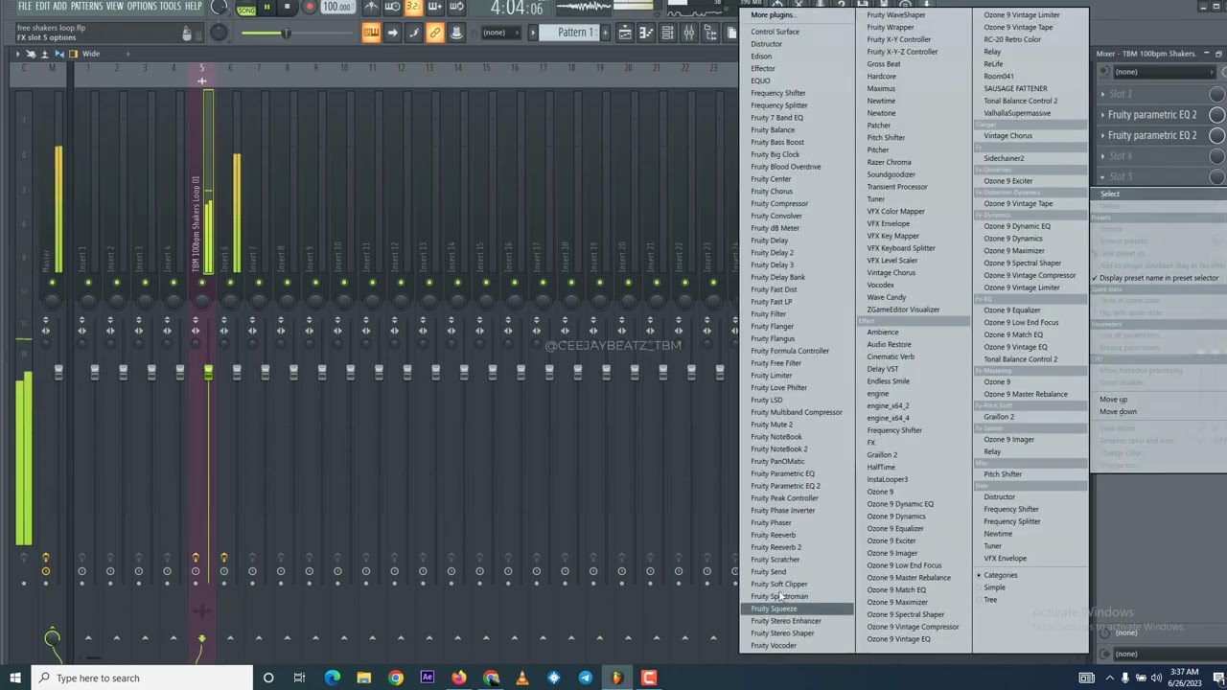The width and height of the screenshot is (1227, 690).
Task: Open the PATTERNS menu
Action: [86, 7]
